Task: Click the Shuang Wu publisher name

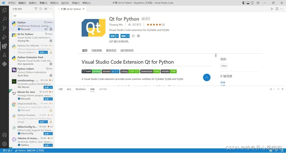Action: 116,24
